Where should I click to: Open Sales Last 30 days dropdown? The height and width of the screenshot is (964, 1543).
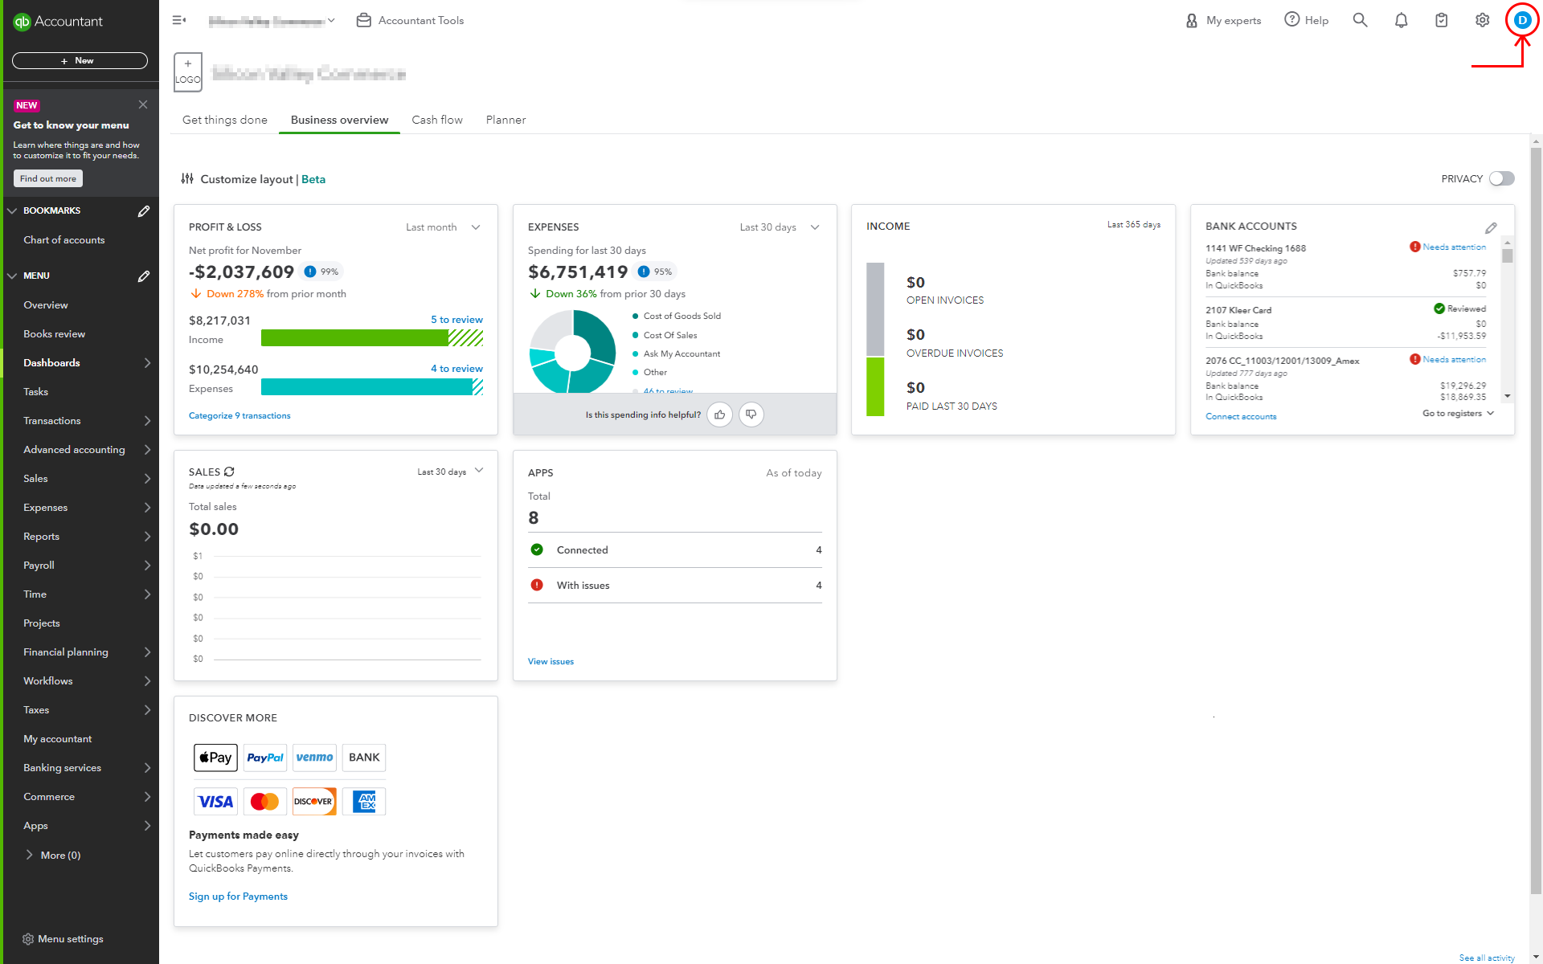[450, 472]
